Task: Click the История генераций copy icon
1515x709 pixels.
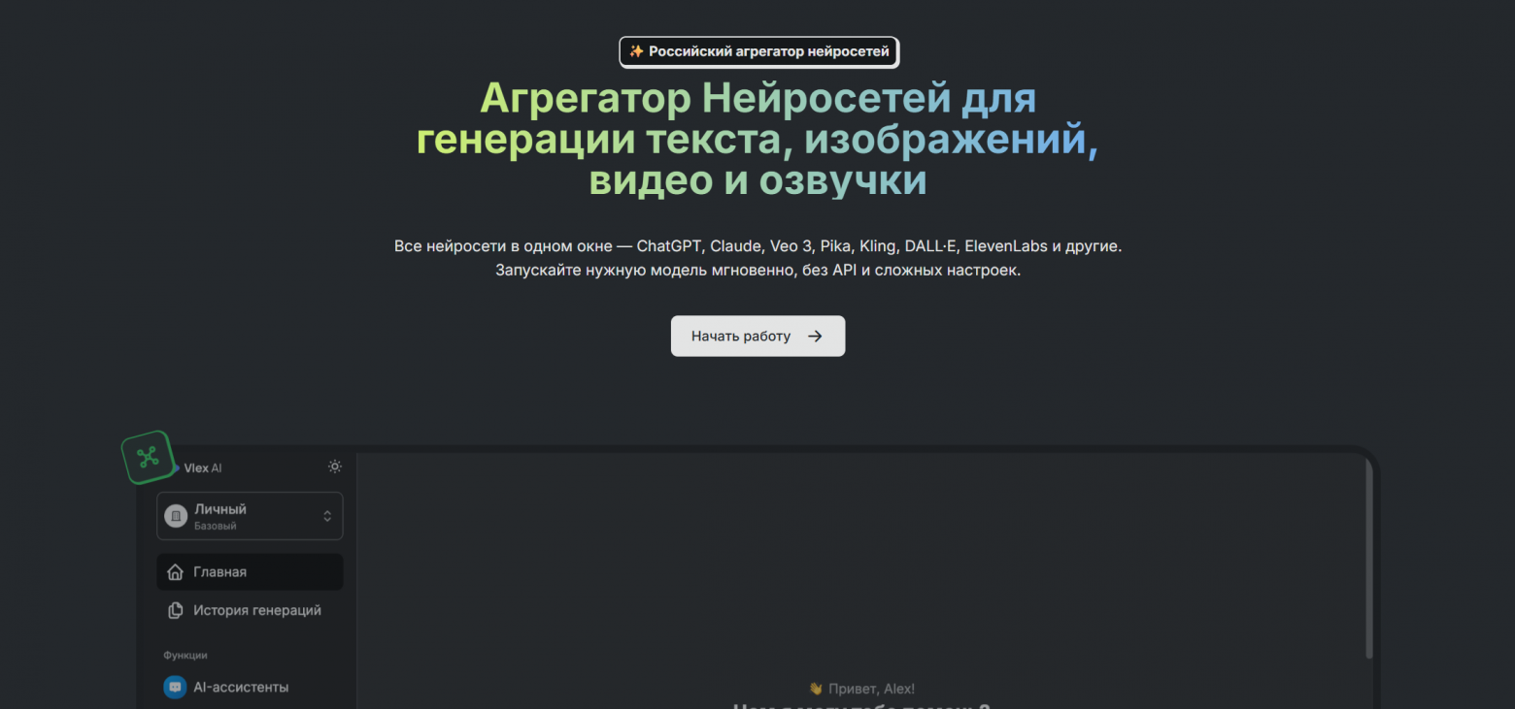Action: [176, 610]
